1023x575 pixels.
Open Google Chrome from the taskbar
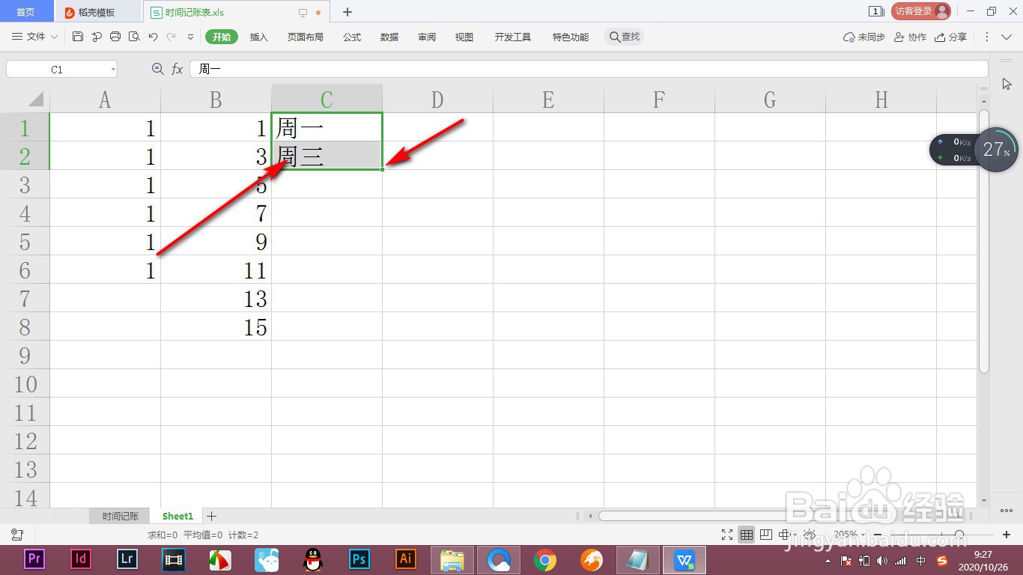click(x=545, y=559)
